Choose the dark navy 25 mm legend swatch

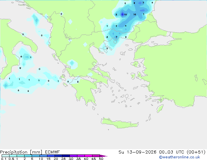(66, 156)
